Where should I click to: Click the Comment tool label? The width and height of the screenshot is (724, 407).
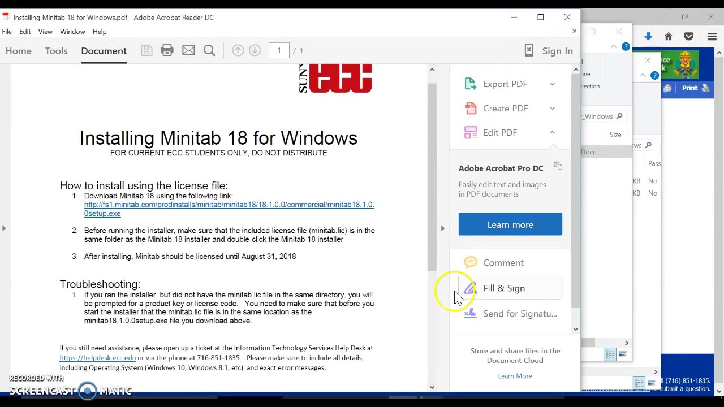(x=503, y=262)
